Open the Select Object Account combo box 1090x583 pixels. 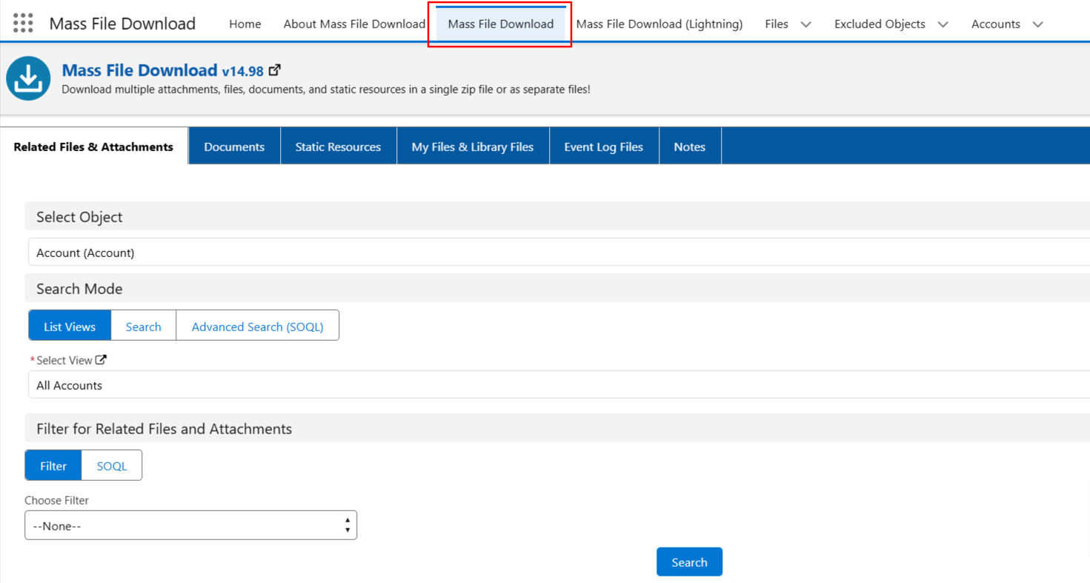tap(559, 252)
